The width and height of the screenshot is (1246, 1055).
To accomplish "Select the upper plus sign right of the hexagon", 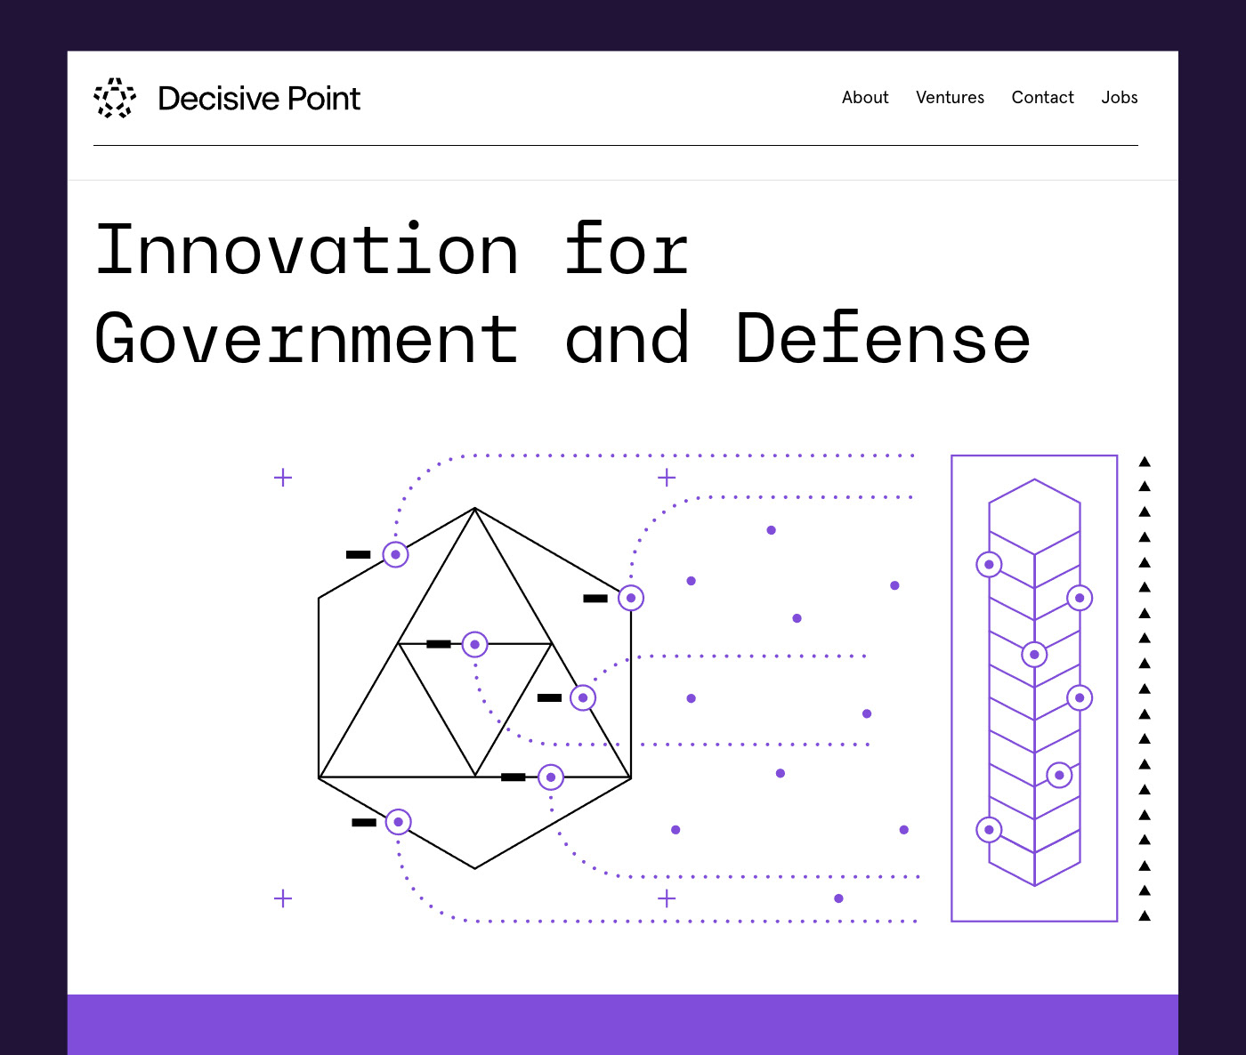I will tap(667, 478).
